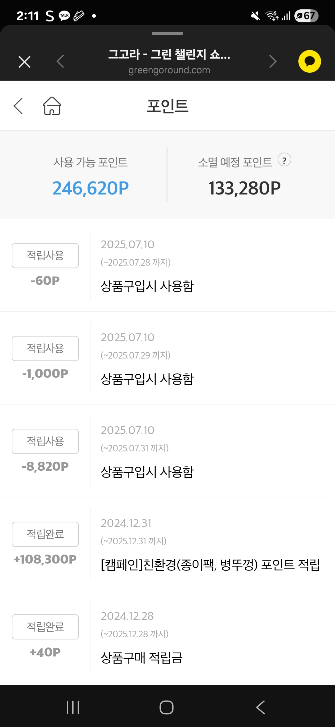
Task: Tap 적립사용 label for -60P entry
Action: pyautogui.click(x=45, y=255)
